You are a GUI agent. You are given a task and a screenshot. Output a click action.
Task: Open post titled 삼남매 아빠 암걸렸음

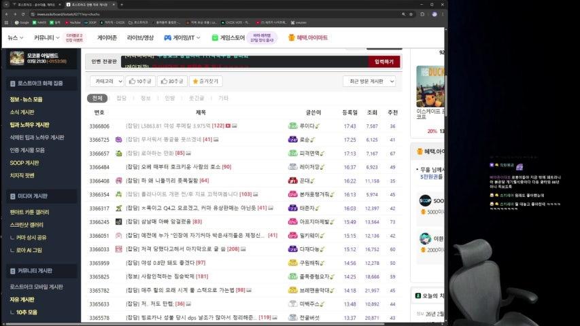(164, 222)
